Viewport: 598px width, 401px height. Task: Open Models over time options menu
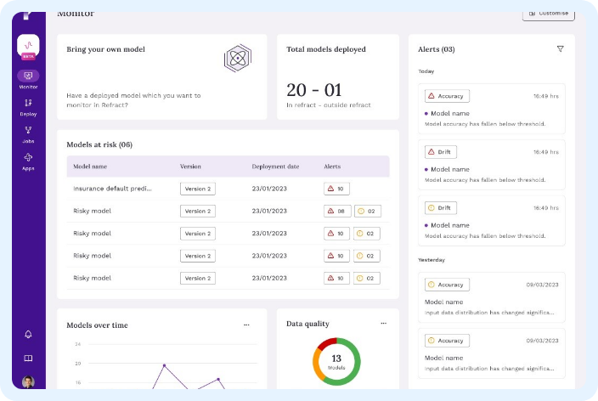pyautogui.click(x=246, y=325)
